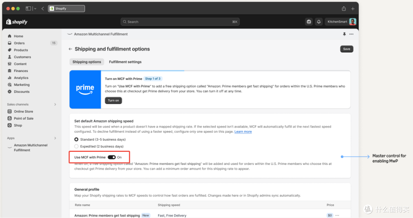Click the notifications bell icon
Image resolution: width=413 pixels, height=218 pixels.
tap(319, 22)
